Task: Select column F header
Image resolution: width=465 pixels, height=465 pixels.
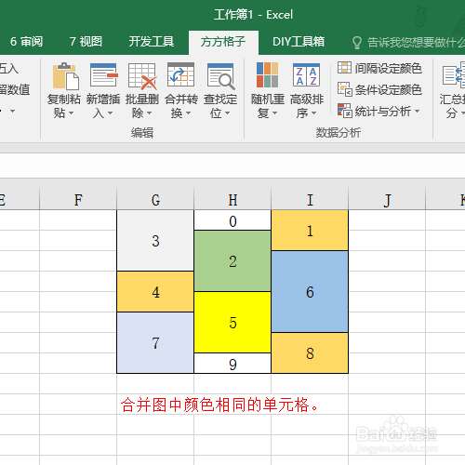Action: [78, 200]
